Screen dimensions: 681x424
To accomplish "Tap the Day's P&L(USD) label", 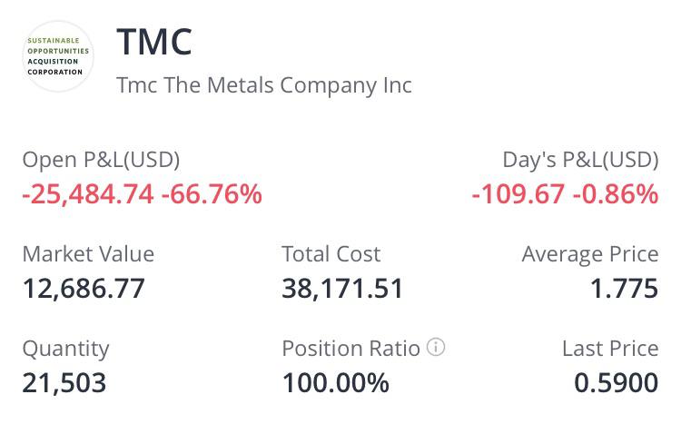I will tap(580, 160).
